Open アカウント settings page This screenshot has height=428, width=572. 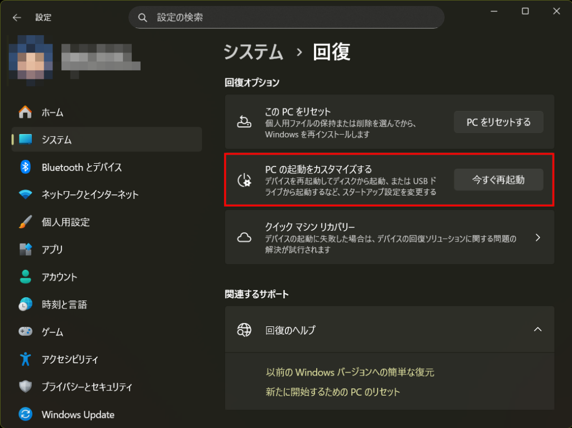pyautogui.click(x=107, y=277)
